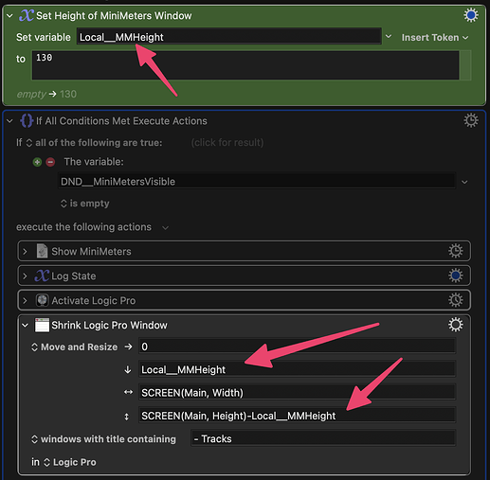Select the 'Log State' action title
The height and width of the screenshot is (480, 490).
coord(74,276)
